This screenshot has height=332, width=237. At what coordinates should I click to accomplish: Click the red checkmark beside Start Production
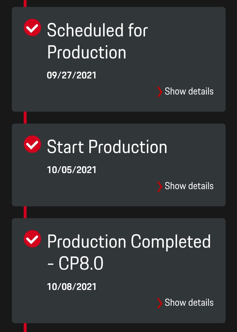(x=32, y=144)
